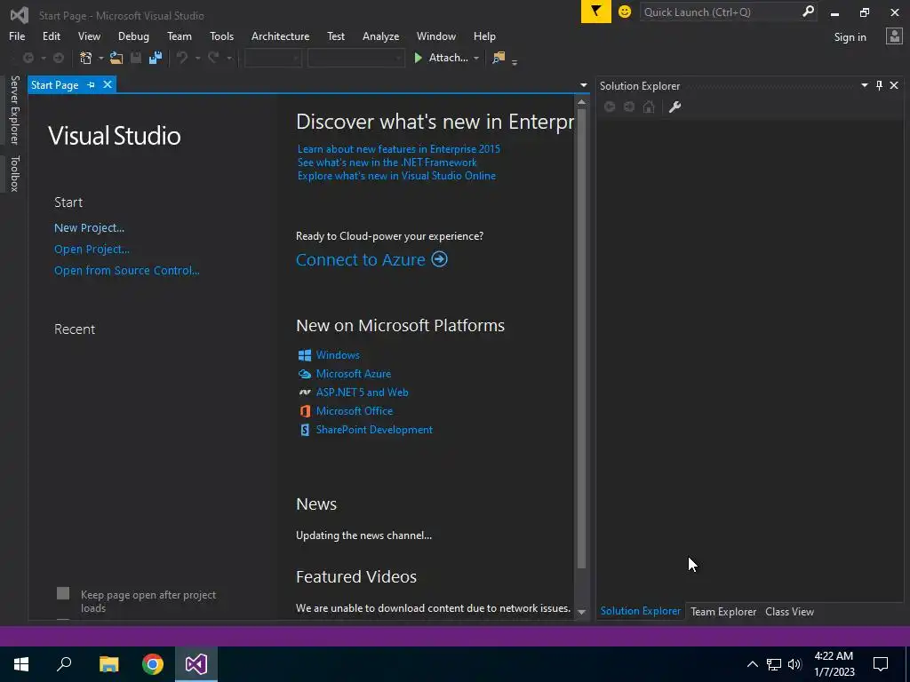Open the Windows Start menu

click(x=21, y=664)
